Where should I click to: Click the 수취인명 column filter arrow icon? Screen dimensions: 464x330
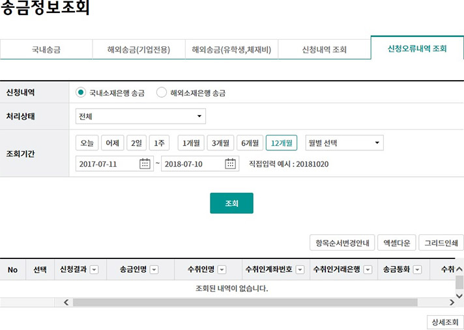[222, 270]
